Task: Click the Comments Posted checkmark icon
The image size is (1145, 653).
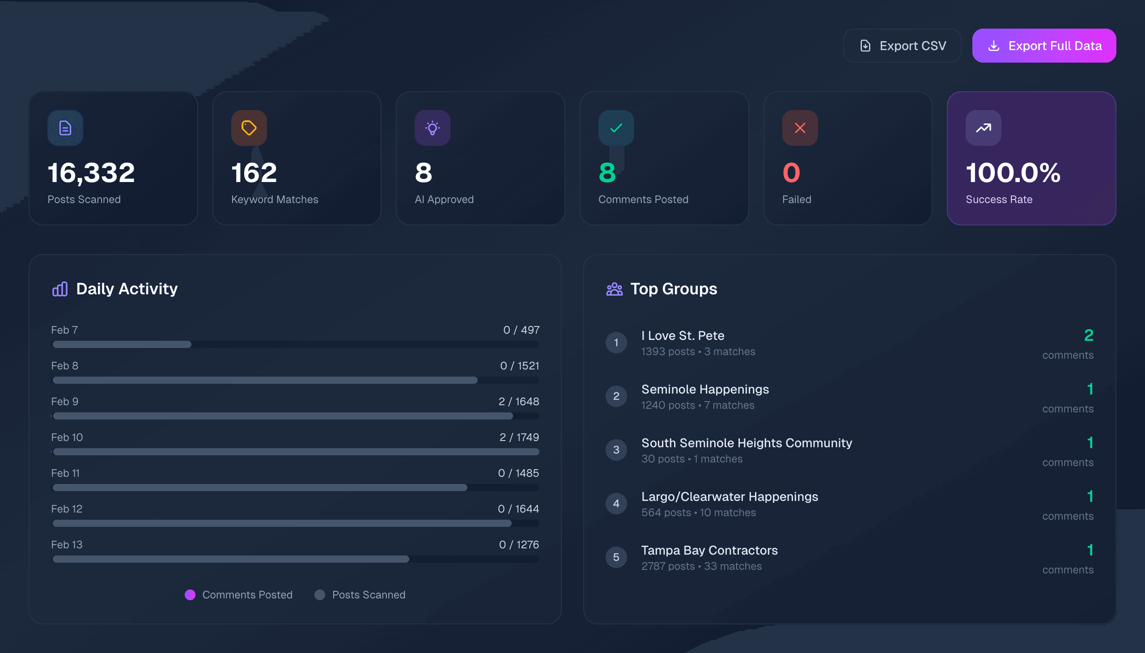Action: (x=615, y=128)
